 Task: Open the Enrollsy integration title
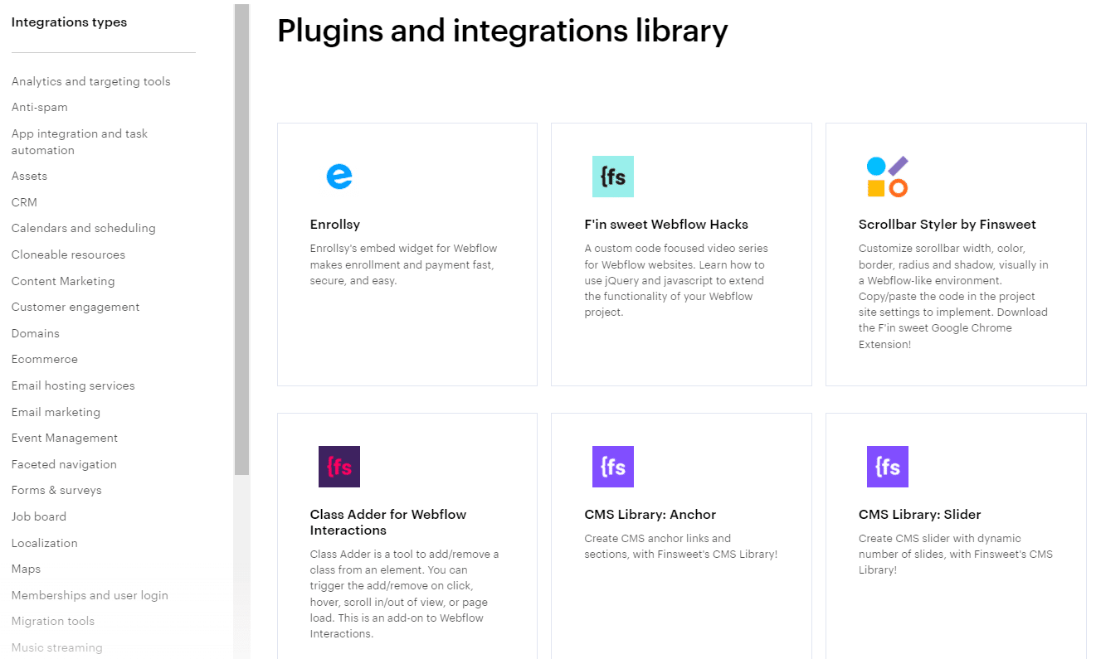(x=335, y=225)
